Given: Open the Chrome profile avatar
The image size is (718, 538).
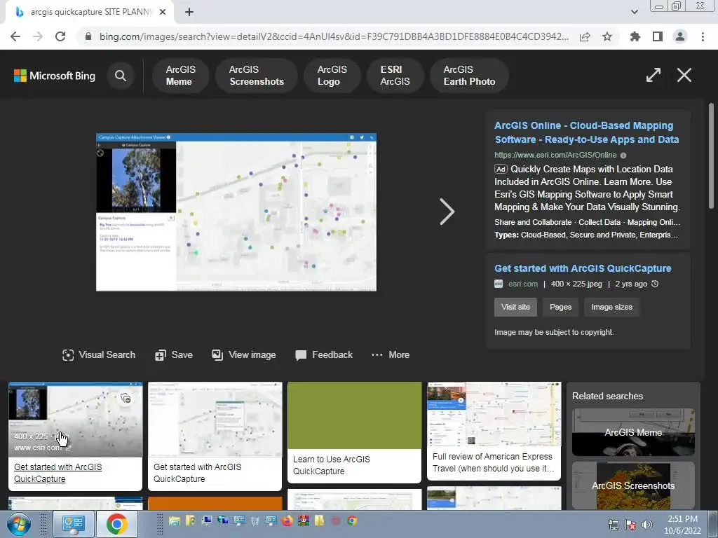Looking at the screenshot, I should [680, 36].
